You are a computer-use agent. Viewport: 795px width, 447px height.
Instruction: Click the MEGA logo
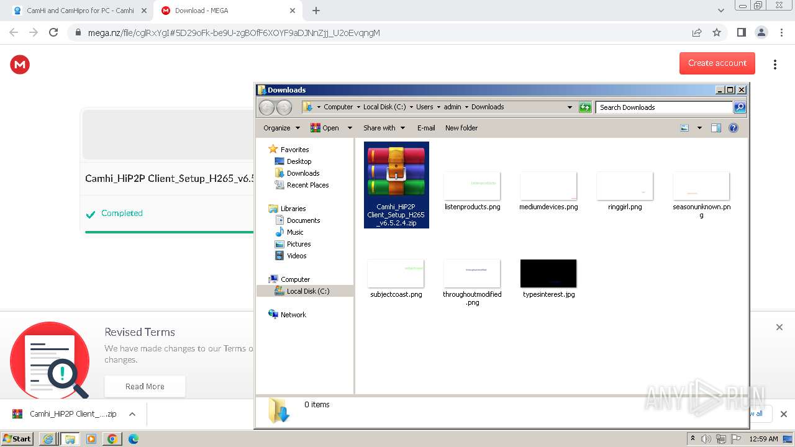click(x=20, y=65)
